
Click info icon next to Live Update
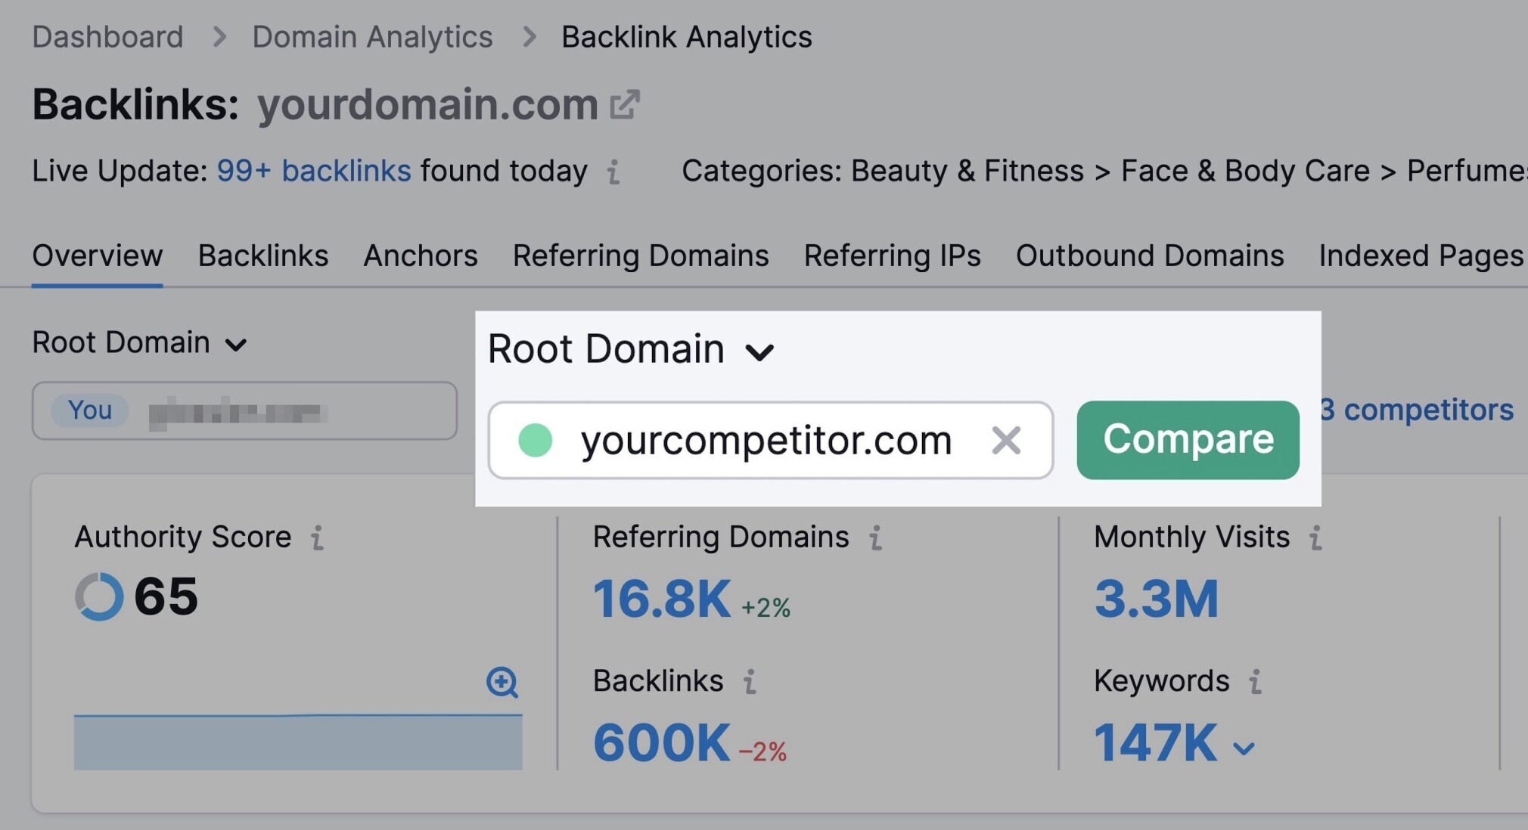click(x=613, y=172)
